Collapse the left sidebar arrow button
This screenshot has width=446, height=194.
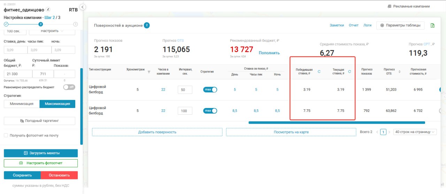83,7
